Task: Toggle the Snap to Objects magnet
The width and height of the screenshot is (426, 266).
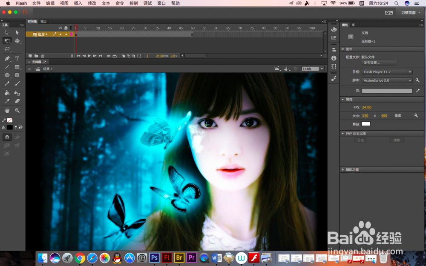Action: pyautogui.click(x=7, y=137)
